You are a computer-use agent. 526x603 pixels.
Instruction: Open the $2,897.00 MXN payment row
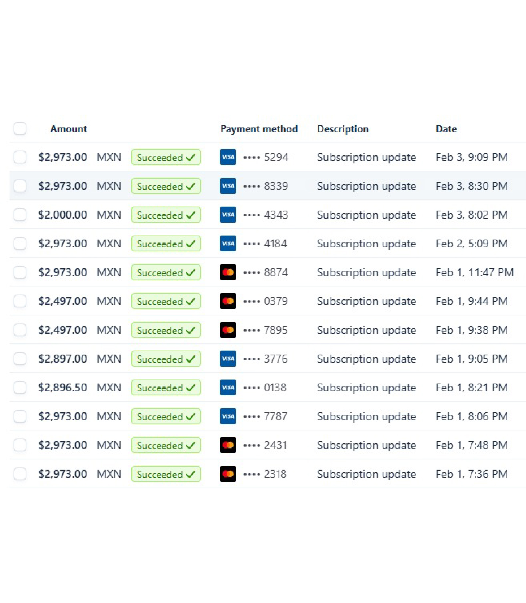pyautogui.click(x=268, y=359)
